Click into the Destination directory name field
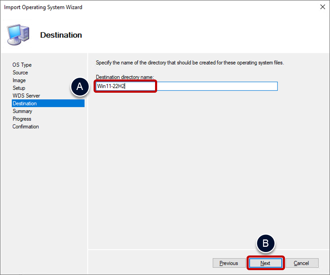This screenshot has width=330, height=275. tap(210, 86)
